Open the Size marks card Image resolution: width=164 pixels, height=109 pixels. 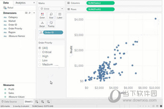click(51, 16)
